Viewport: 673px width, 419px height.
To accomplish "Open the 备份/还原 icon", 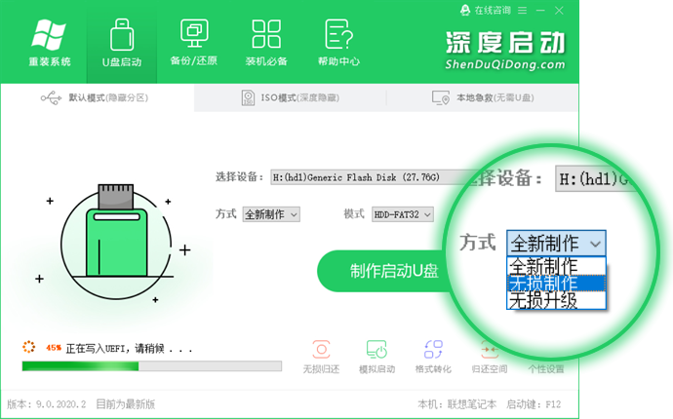I will point(194,33).
